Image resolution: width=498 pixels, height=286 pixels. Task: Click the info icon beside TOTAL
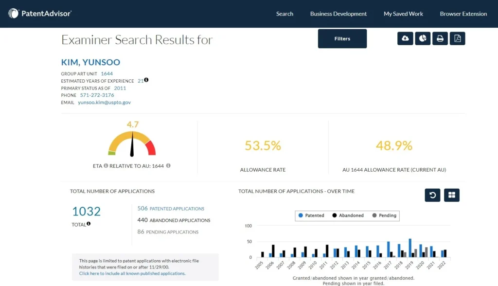[x=89, y=224]
